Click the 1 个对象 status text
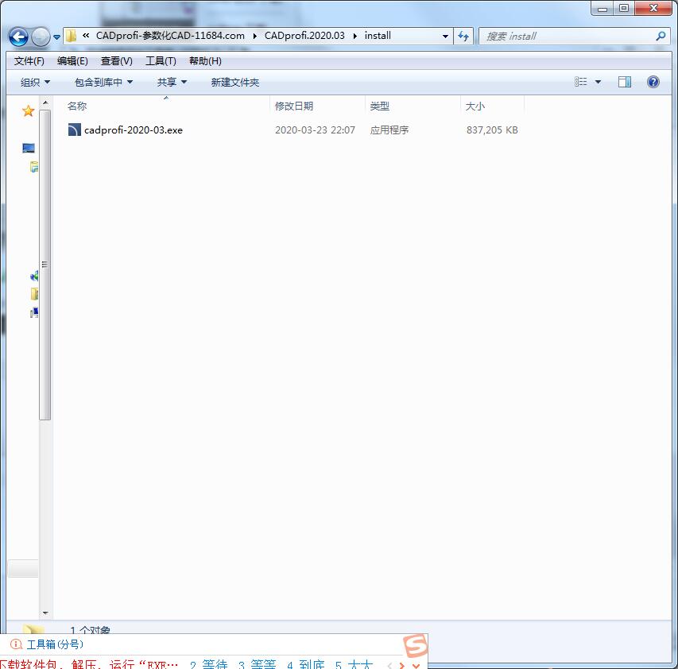 [x=91, y=630]
